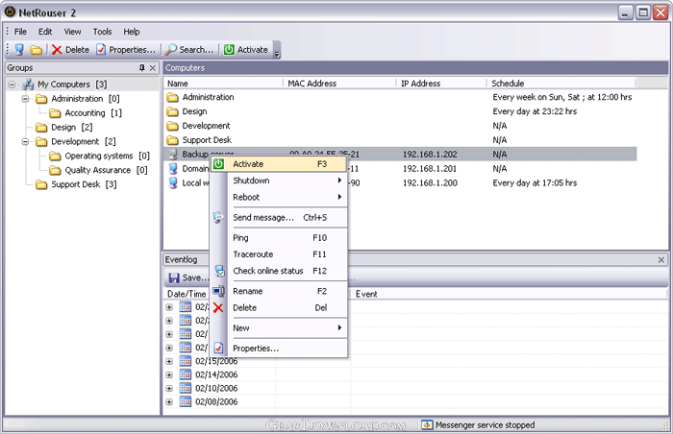This screenshot has width=673, height=434.
Task: Sort by the MAC Address column header
Action: [339, 84]
